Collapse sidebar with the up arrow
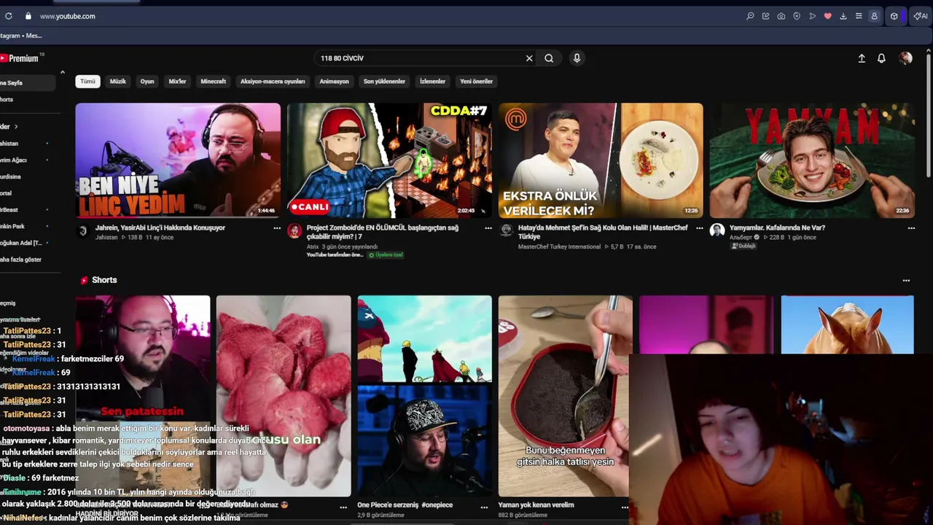 pos(62,72)
